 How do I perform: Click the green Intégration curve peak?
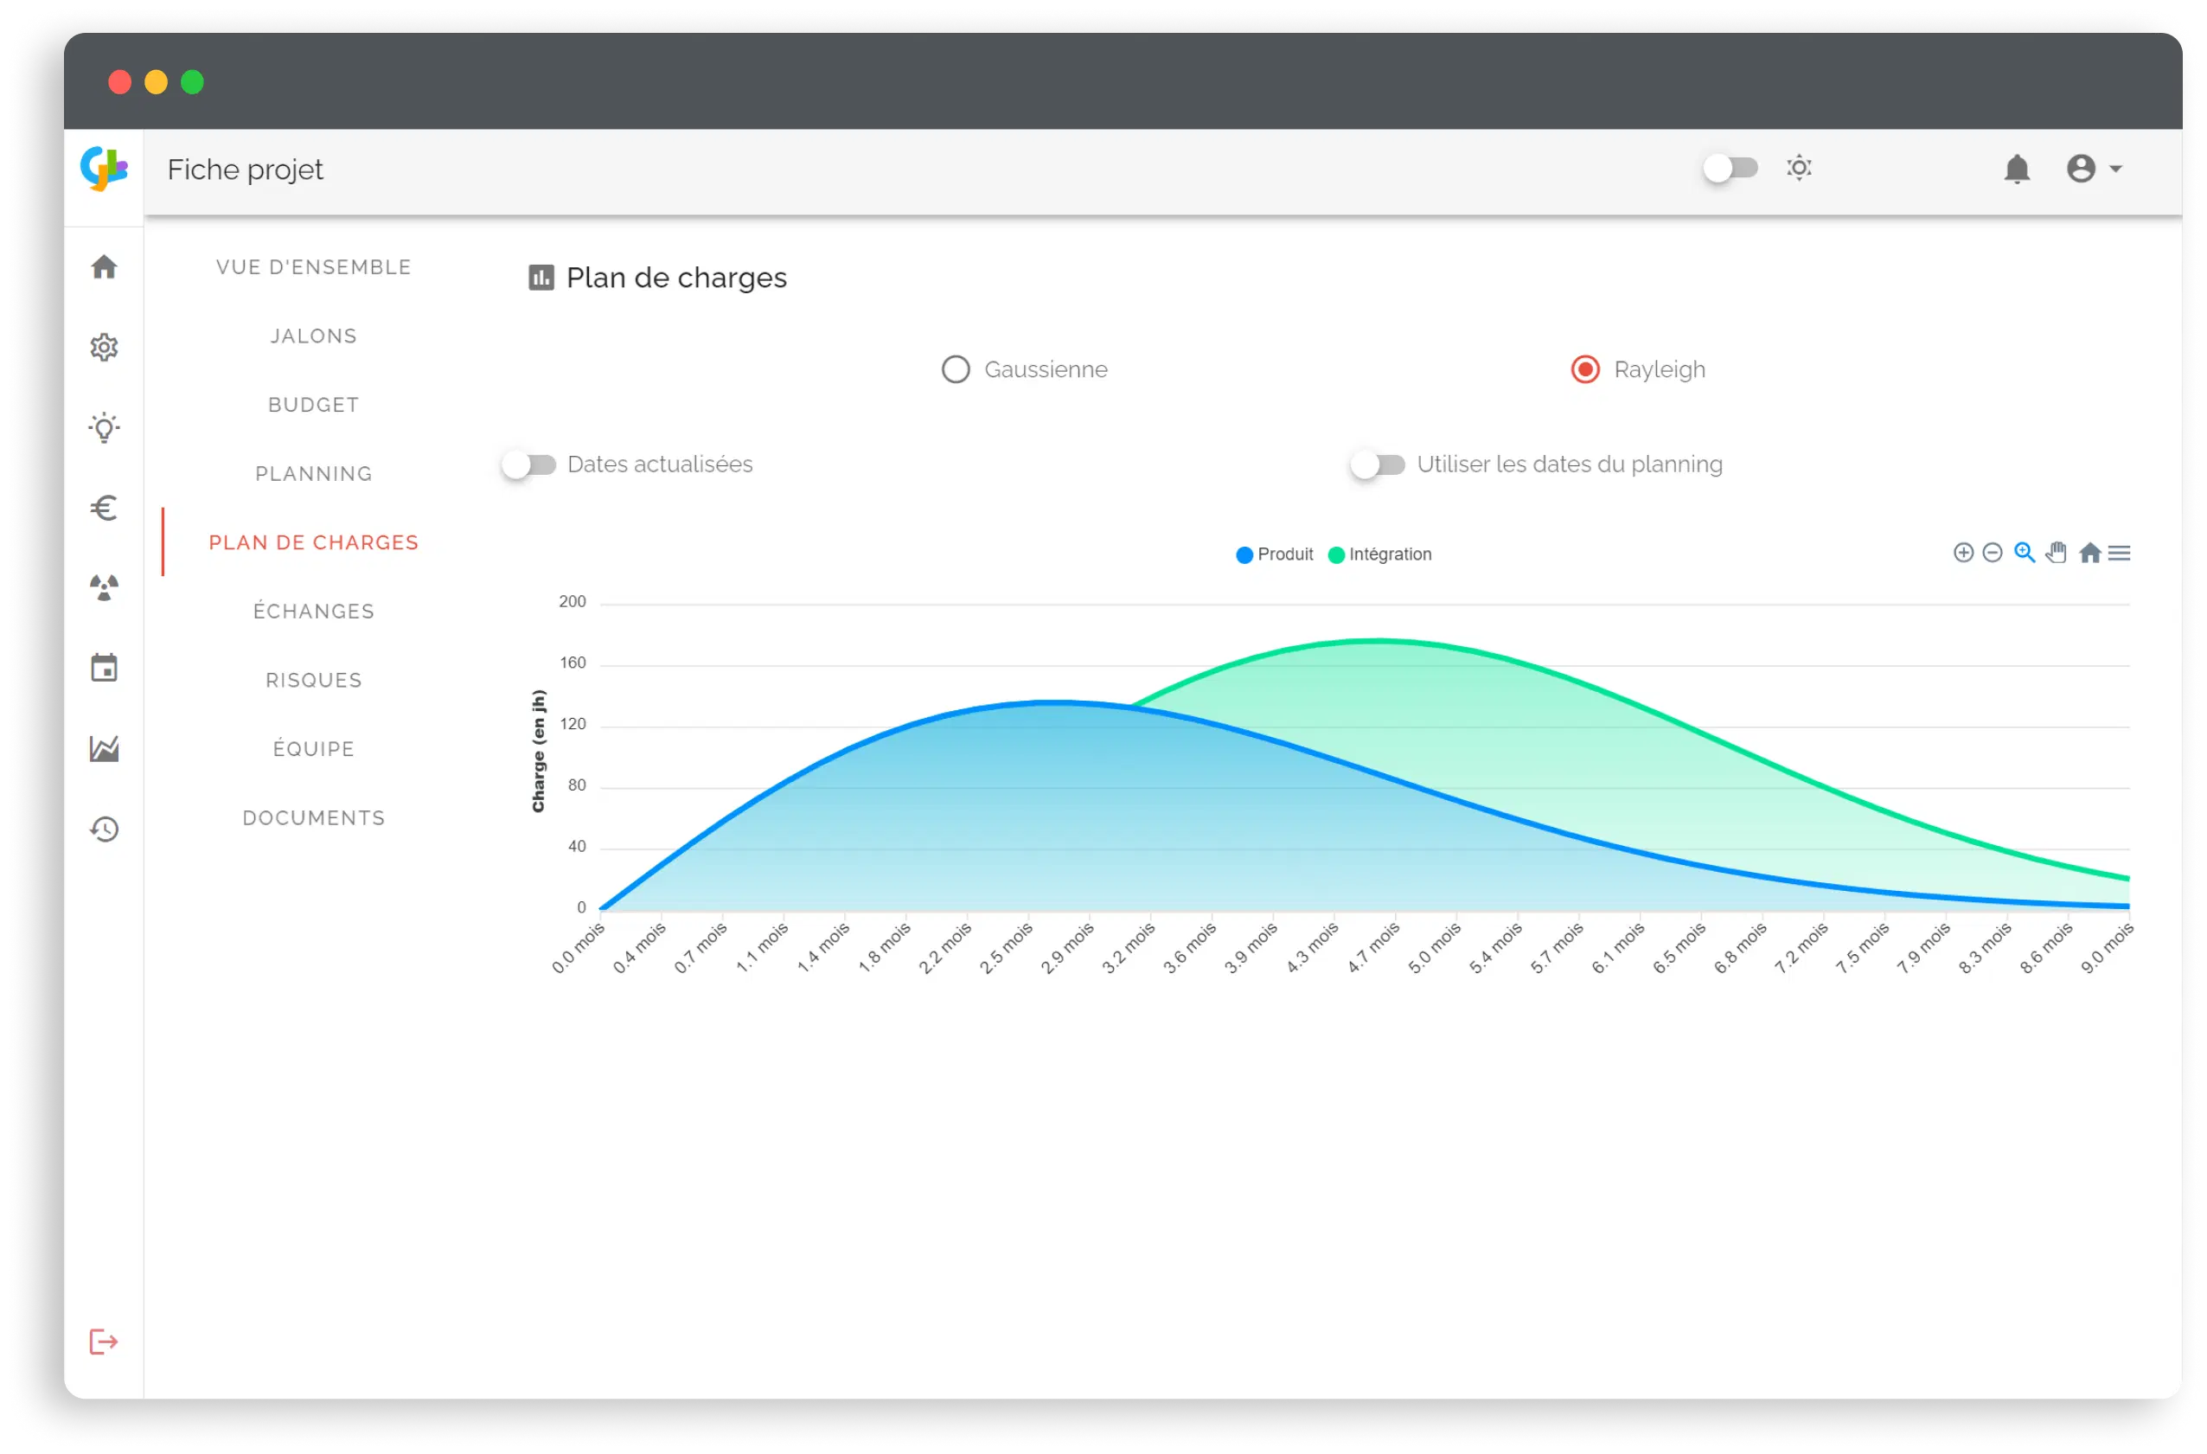click(x=1378, y=641)
